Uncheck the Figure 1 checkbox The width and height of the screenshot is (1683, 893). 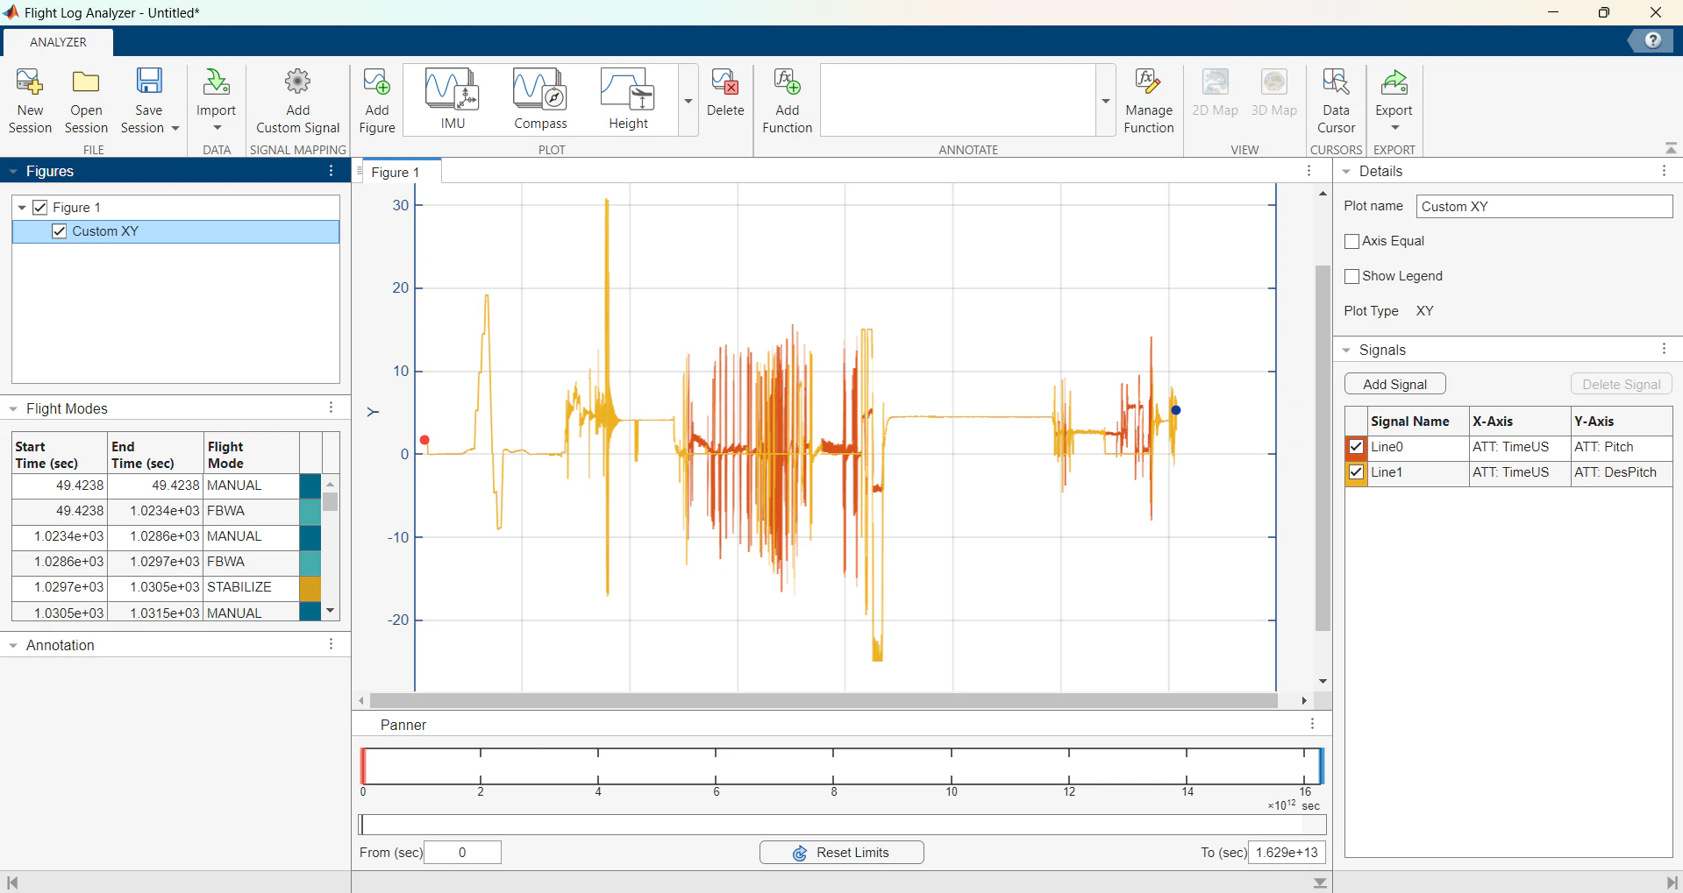39,208
